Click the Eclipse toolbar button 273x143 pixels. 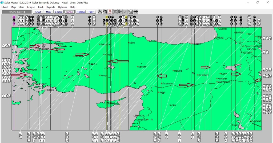[59, 12]
